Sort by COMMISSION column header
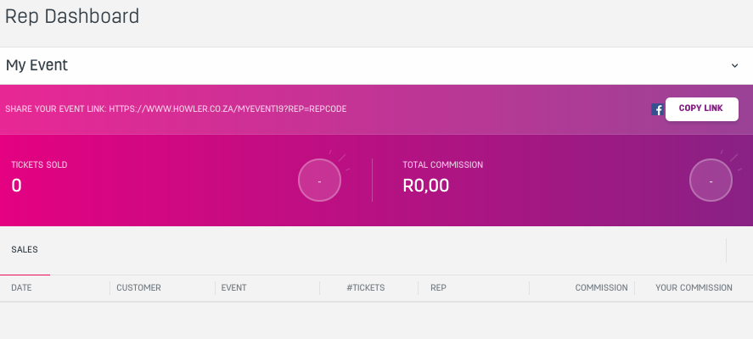This screenshot has width=753, height=339. (x=601, y=287)
